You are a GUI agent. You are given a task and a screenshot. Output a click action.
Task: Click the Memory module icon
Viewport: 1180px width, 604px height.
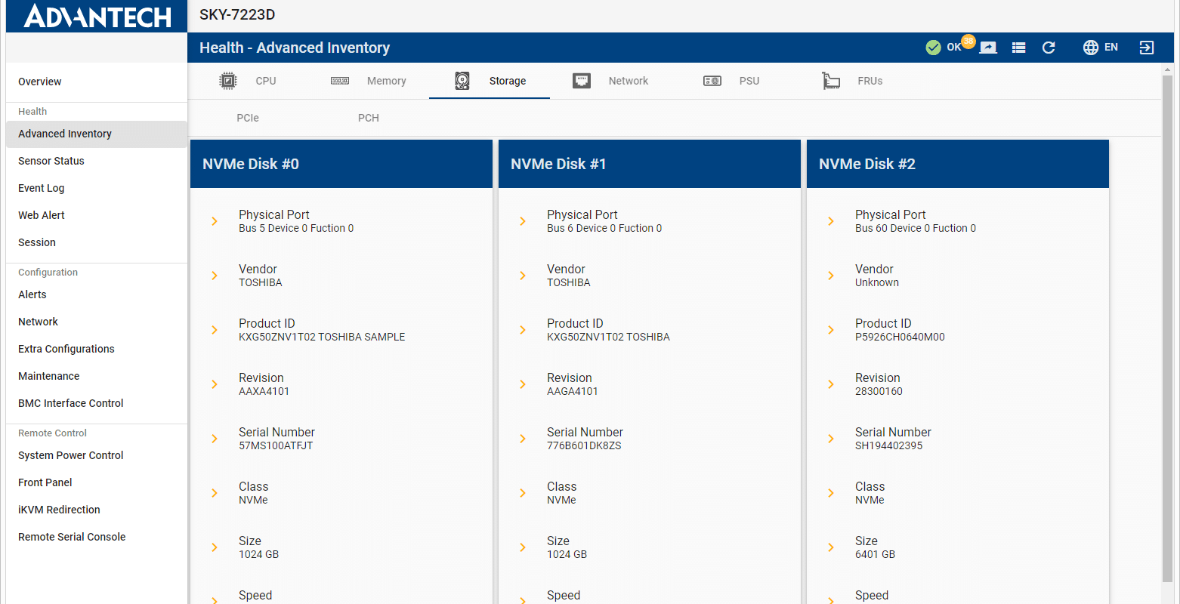pyautogui.click(x=340, y=81)
